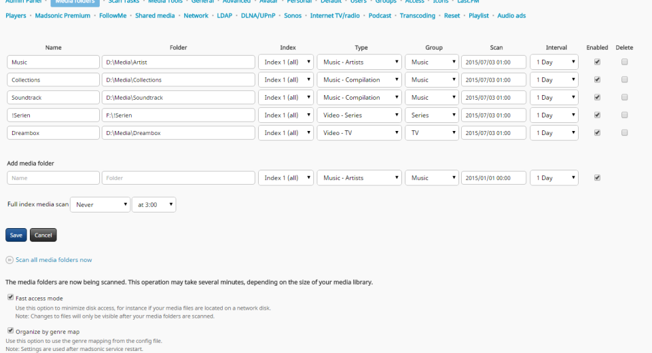Switch to the Madsonic Premium tab
The height and width of the screenshot is (353, 652).
coord(62,16)
